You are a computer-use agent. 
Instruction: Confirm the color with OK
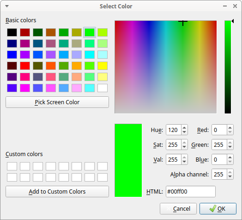218,209
